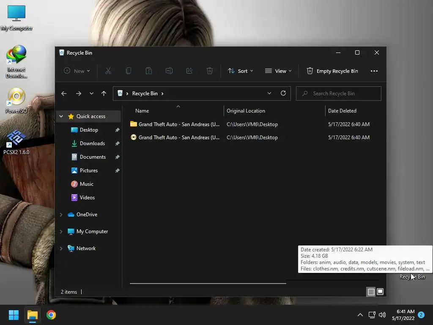433x325 pixels.
Task: Expand the Network tree node
Action: click(61, 248)
